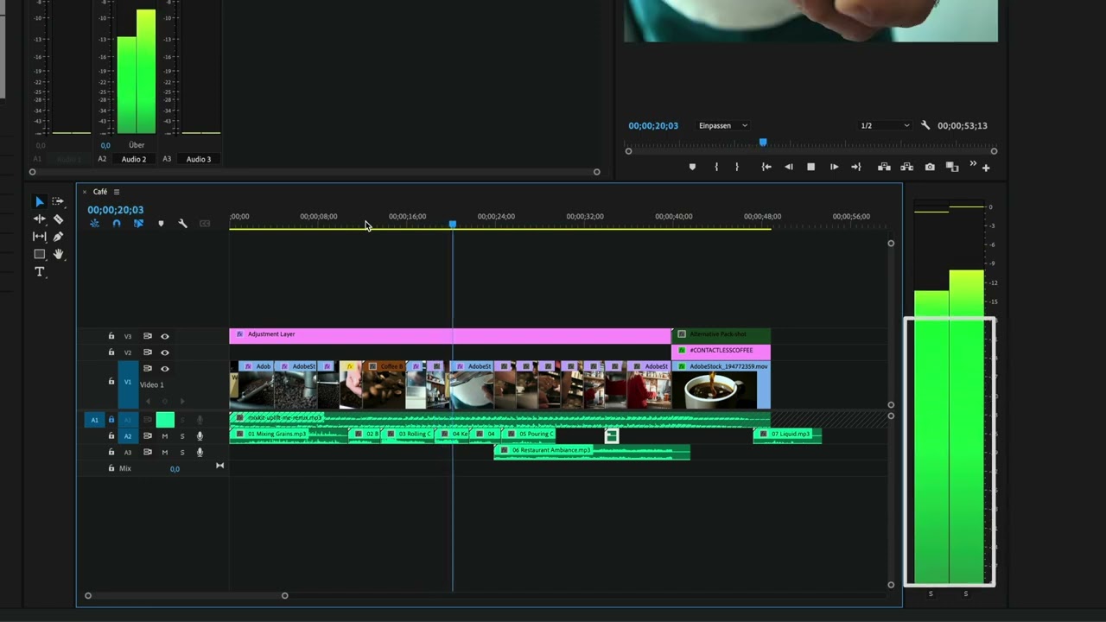Image resolution: width=1106 pixels, height=622 pixels.
Task: Click the Lift button in monitor
Action: point(884,167)
